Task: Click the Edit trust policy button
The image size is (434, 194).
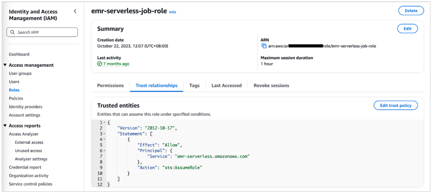Action: tap(395, 105)
